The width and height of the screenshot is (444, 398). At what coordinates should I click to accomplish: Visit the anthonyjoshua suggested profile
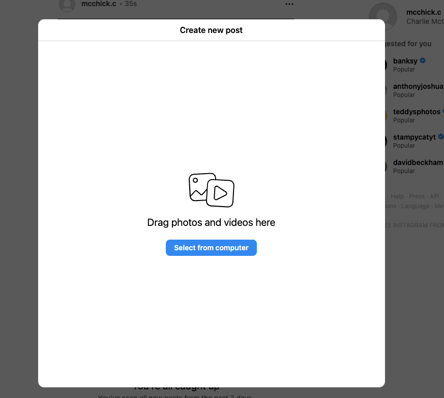coord(418,86)
